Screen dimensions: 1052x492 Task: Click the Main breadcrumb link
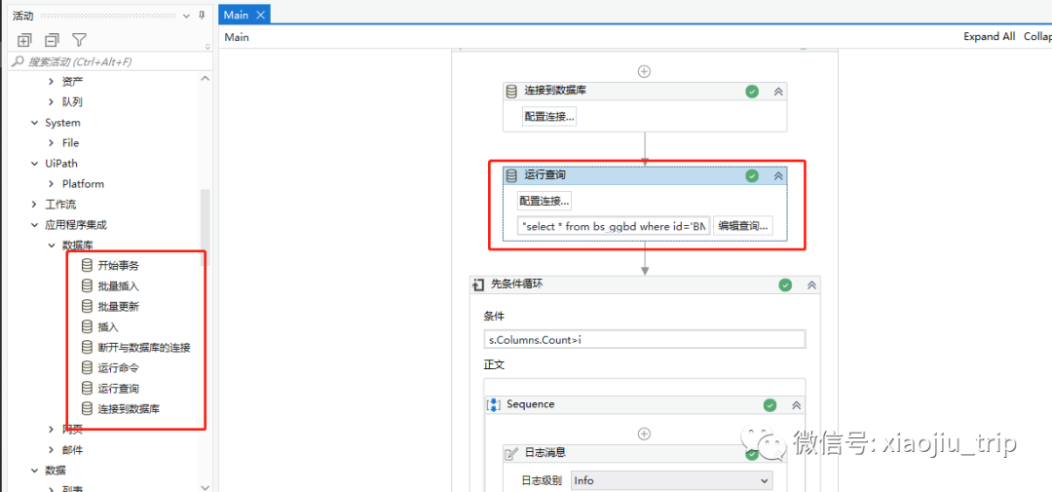237,37
